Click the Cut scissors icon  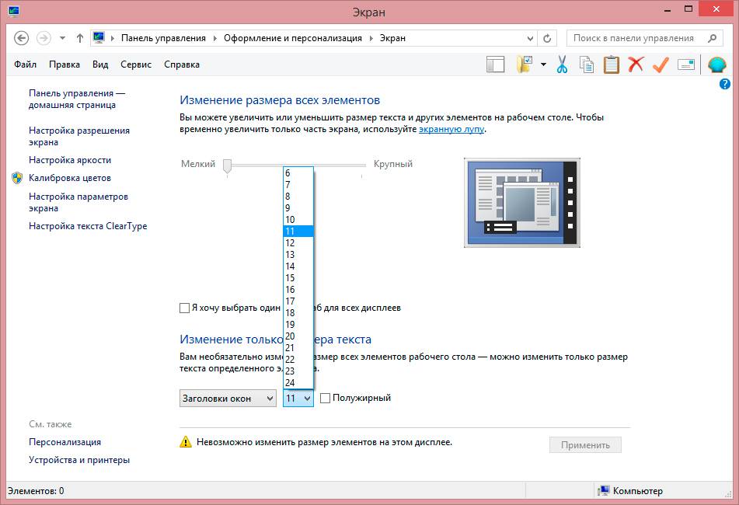point(562,64)
